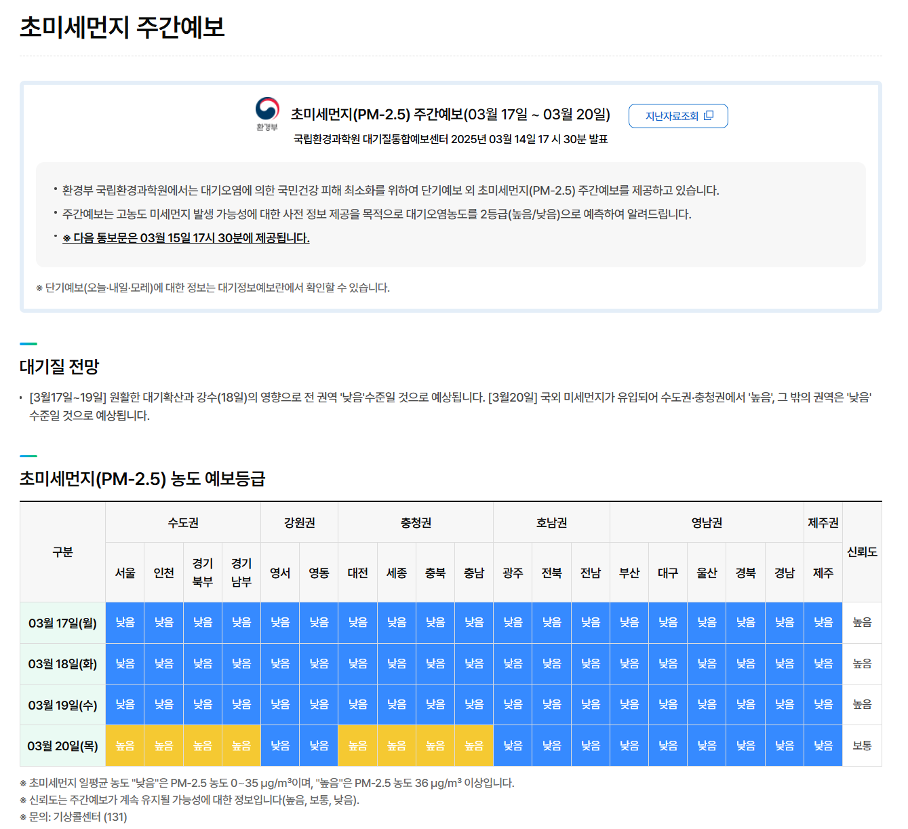This screenshot has width=908, height=829.
Task: Select the 충청권 region header
Action: pyautogui.click(x=416, y=522)
